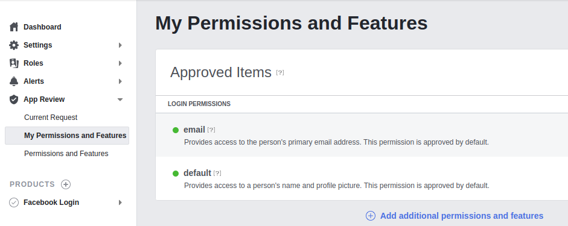Select My Permissions and Features menu item
Viewport: 568px width, 226px height.
[x=67, y=136]
